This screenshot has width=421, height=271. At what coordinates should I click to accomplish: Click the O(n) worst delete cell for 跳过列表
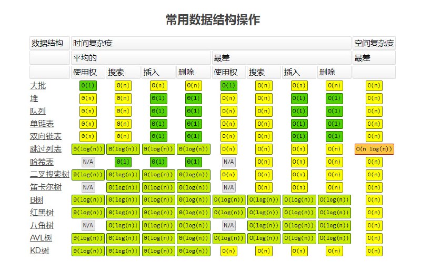334,149
